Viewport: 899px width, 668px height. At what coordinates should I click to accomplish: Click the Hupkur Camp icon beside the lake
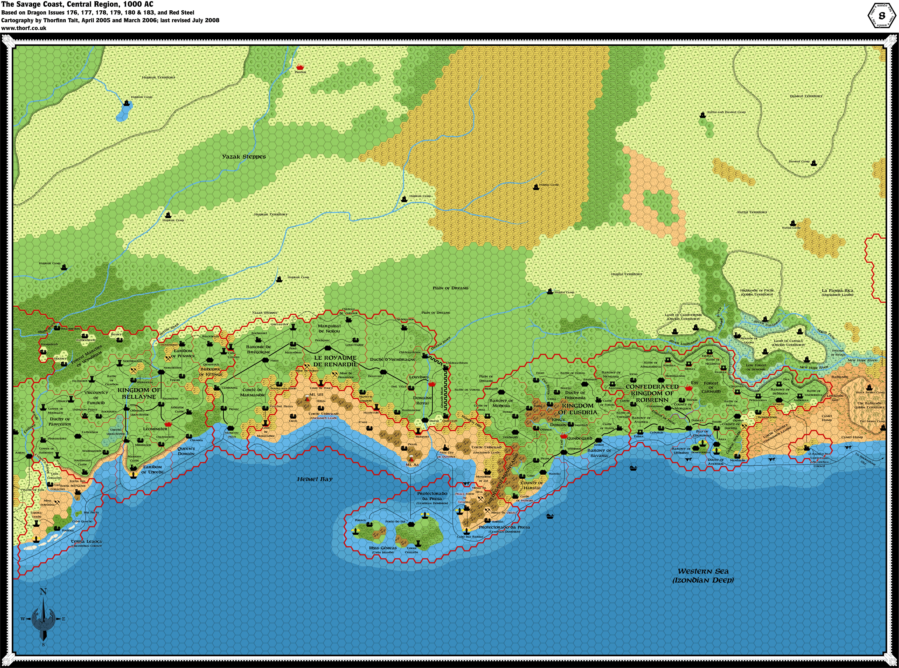(127, 103)
